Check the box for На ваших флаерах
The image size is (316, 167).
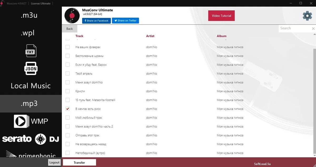click(68, 47)
